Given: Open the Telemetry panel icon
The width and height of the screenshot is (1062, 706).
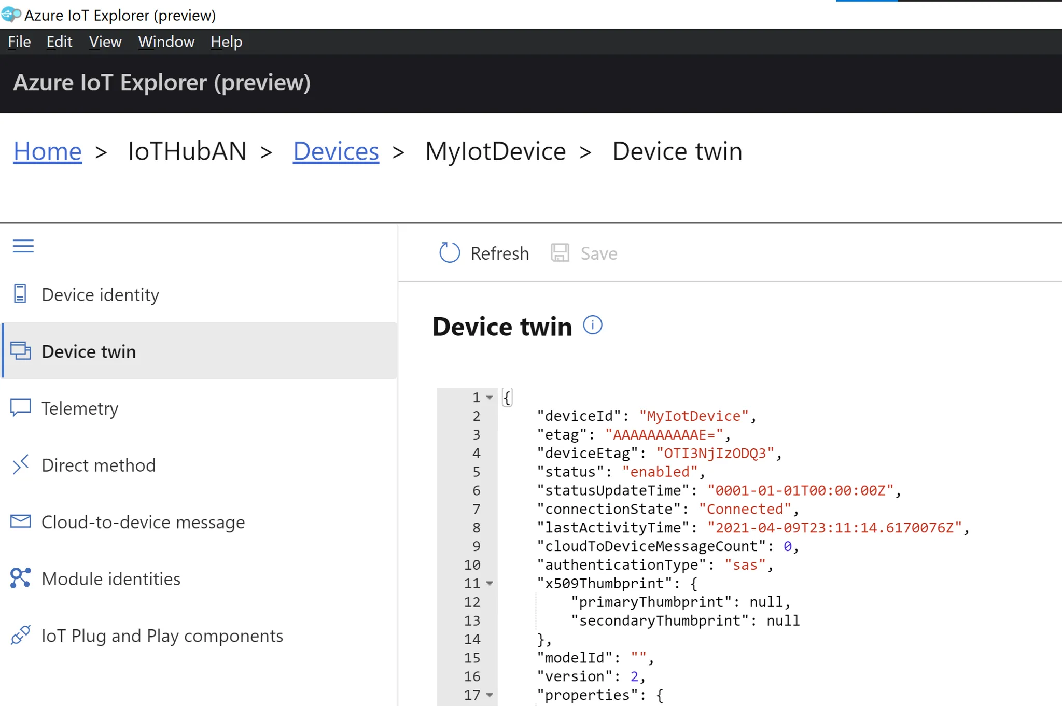Looking at the screenshot, I should [20, 408].
